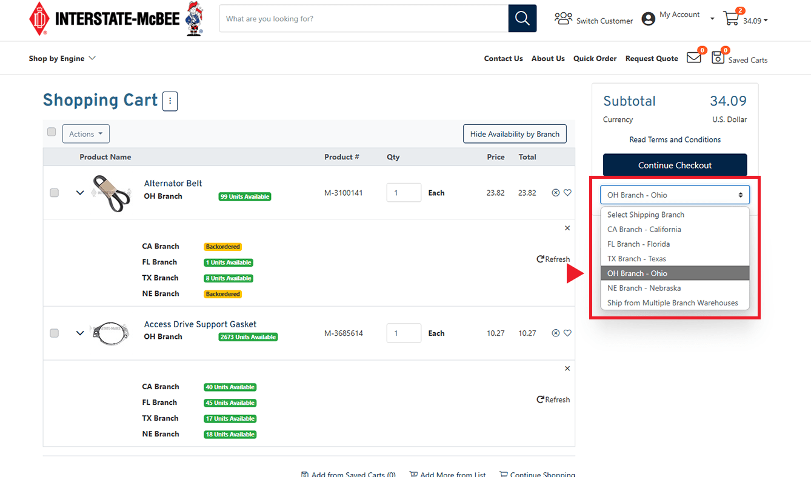Image resolution: width=811 pixels, height=477 pixels.
Task: Toggle the select-all checkbox in cart header
Action: [x=52, y=132]
